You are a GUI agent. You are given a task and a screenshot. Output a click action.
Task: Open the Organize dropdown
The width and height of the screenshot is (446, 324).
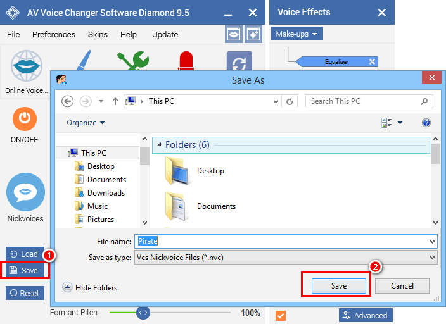click(86, 123)
